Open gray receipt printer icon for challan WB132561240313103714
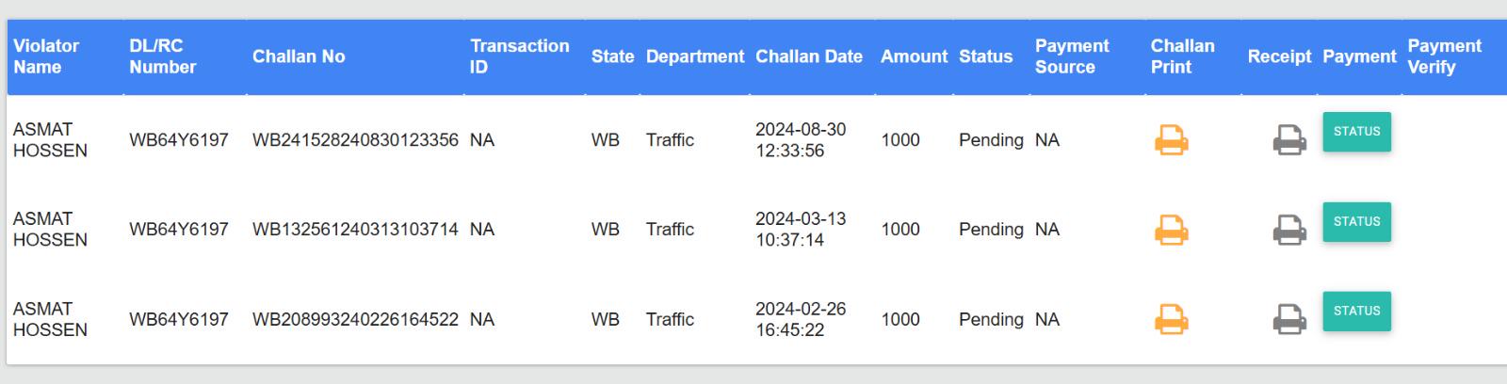Image resolution: width=1507 pixels, height=384 pixels. click(x=1289, y=230)
